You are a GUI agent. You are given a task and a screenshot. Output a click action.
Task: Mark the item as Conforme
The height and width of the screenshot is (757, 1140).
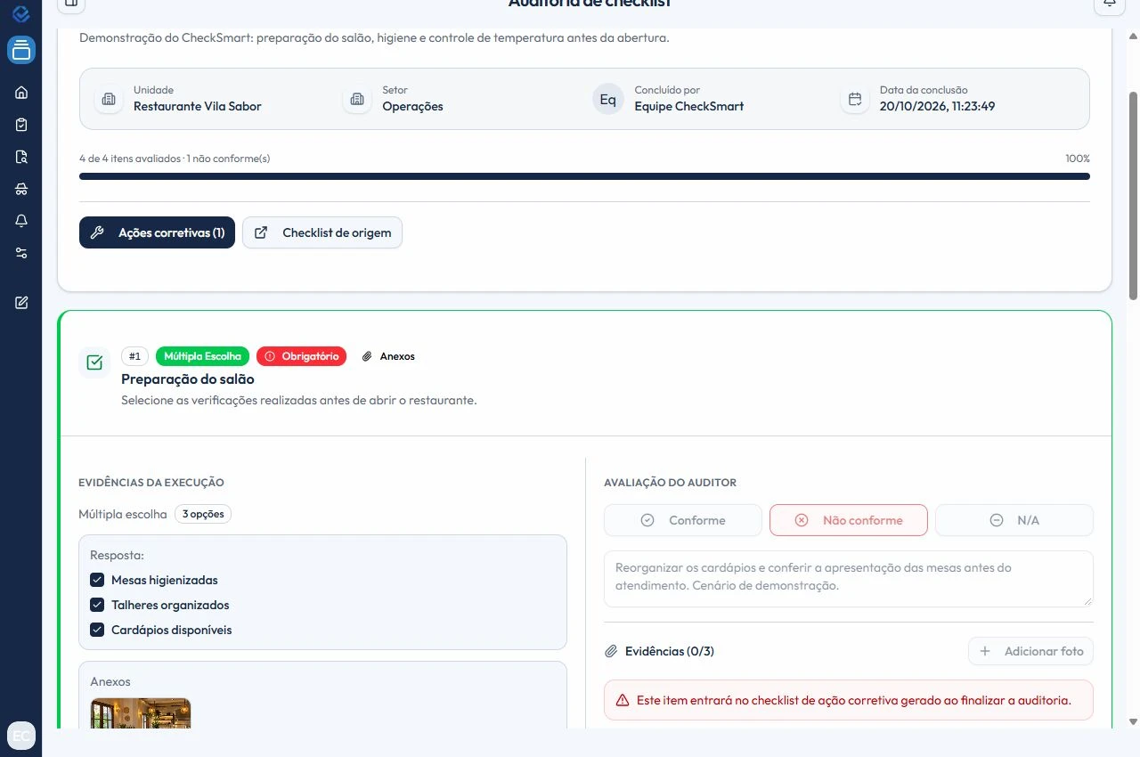point(683,520)
